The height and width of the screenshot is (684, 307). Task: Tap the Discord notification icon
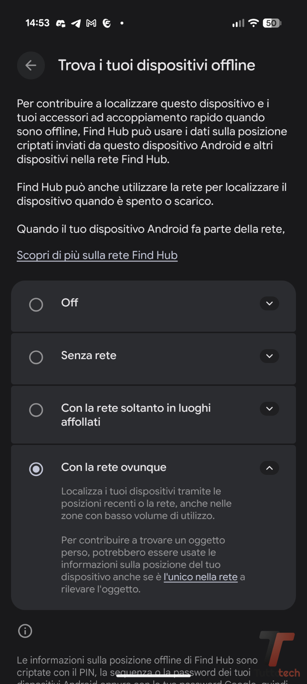[x=61, y=24]
